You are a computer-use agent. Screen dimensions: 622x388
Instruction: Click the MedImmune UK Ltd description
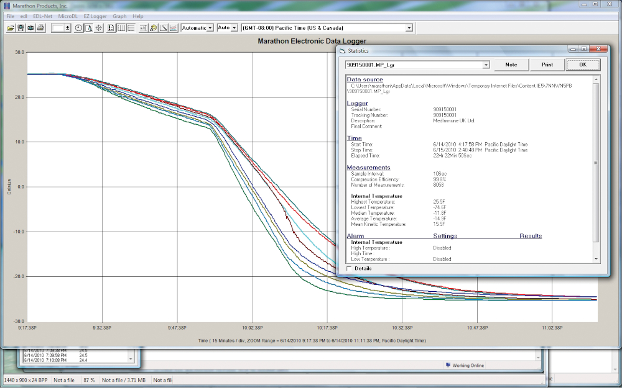click(x=453, y=120)
